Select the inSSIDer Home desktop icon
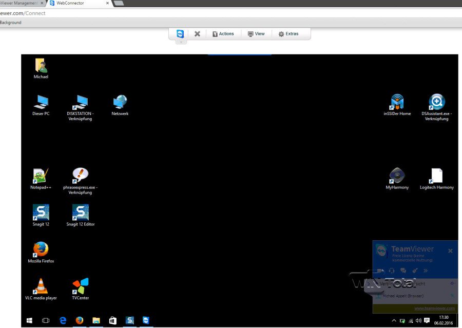The width and height of the screenshot is (462, 328). (397, 102)
